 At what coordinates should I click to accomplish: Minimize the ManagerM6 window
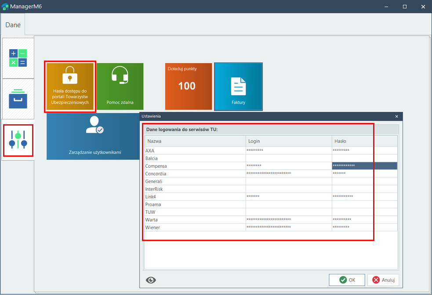[386, 7]
